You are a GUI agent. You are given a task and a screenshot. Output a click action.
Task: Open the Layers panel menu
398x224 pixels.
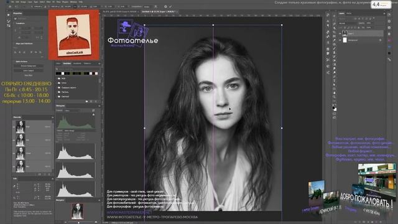tap(384, 14)
